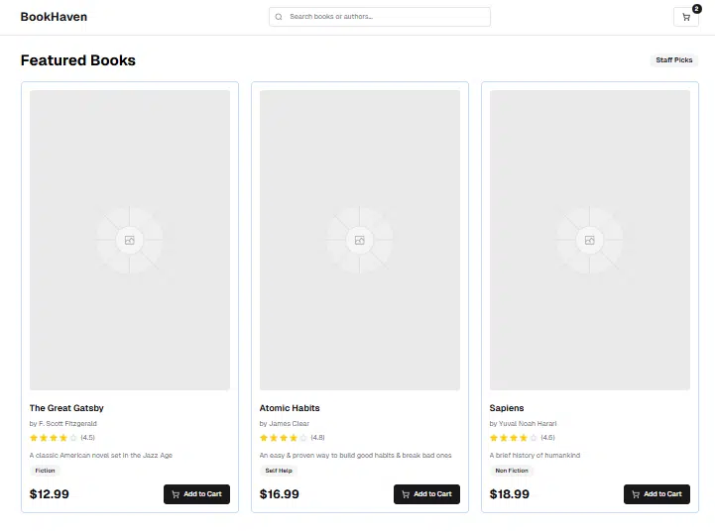Viewport: 715px width, 531px height.
Task: Select the Self Help category tag
Action: [x=279, y=471]
